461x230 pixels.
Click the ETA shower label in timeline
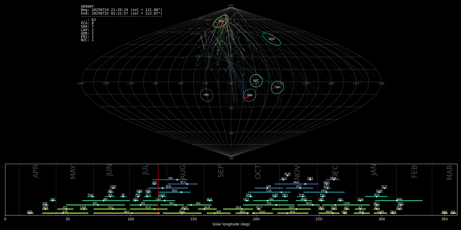tap(65, 212)
